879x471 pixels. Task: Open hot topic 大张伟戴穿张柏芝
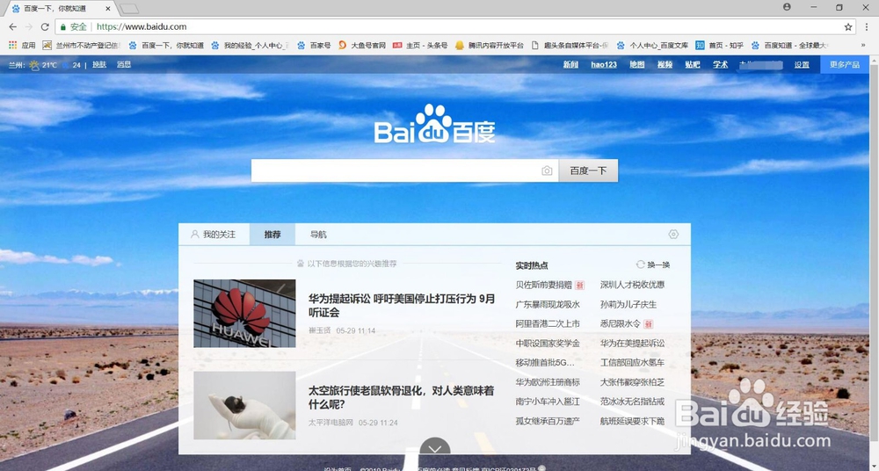632,382
